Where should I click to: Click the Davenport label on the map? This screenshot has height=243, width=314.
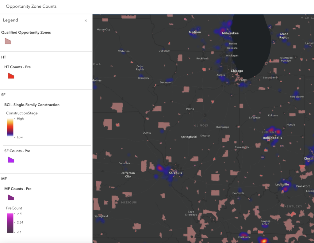click(166, 82)
